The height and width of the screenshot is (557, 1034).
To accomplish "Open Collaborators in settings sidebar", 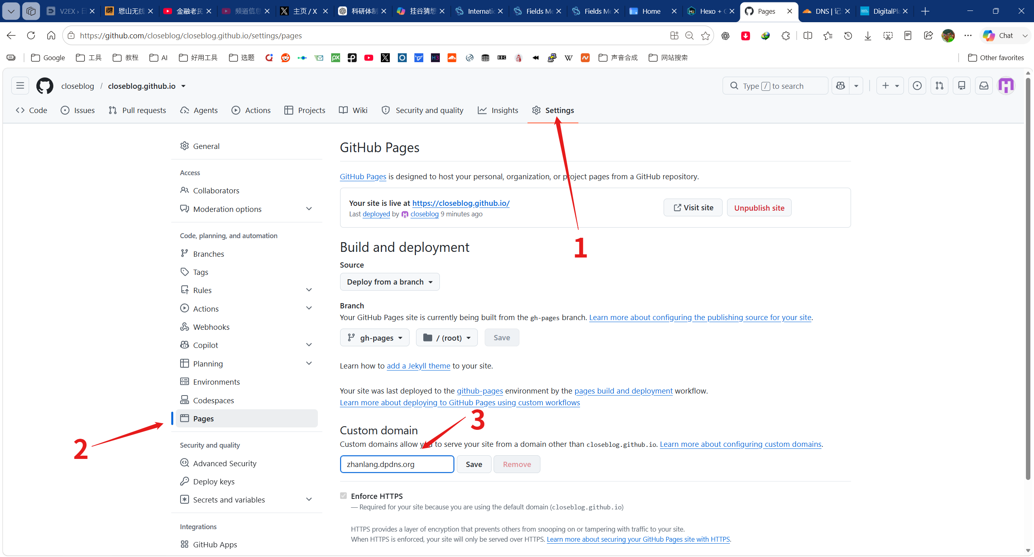I will [x=246, y=191].
